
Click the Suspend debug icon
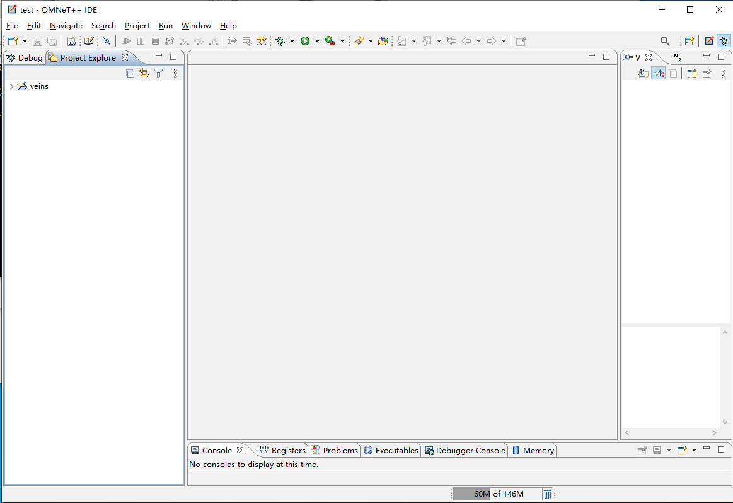coord(141,41)
